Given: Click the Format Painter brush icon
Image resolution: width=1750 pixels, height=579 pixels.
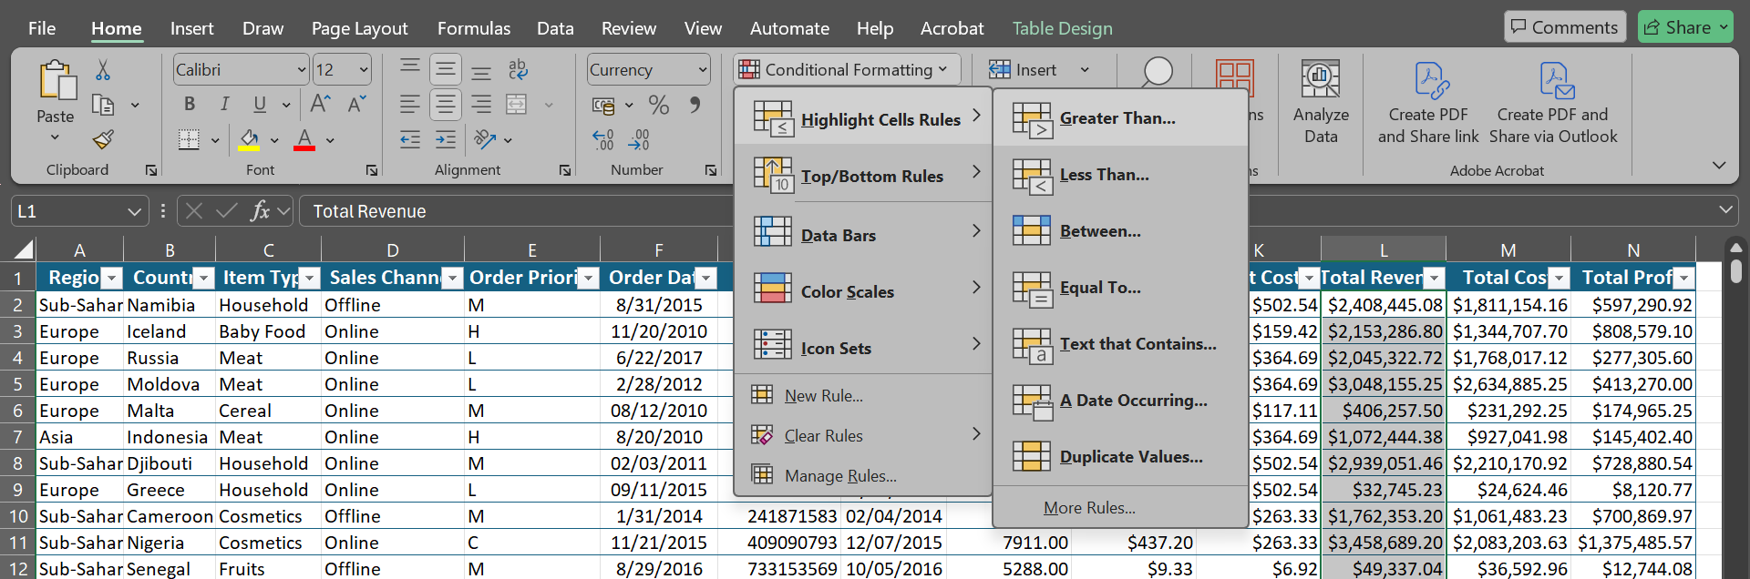Looking at the screenshot, I should click(x=104, y=139).
